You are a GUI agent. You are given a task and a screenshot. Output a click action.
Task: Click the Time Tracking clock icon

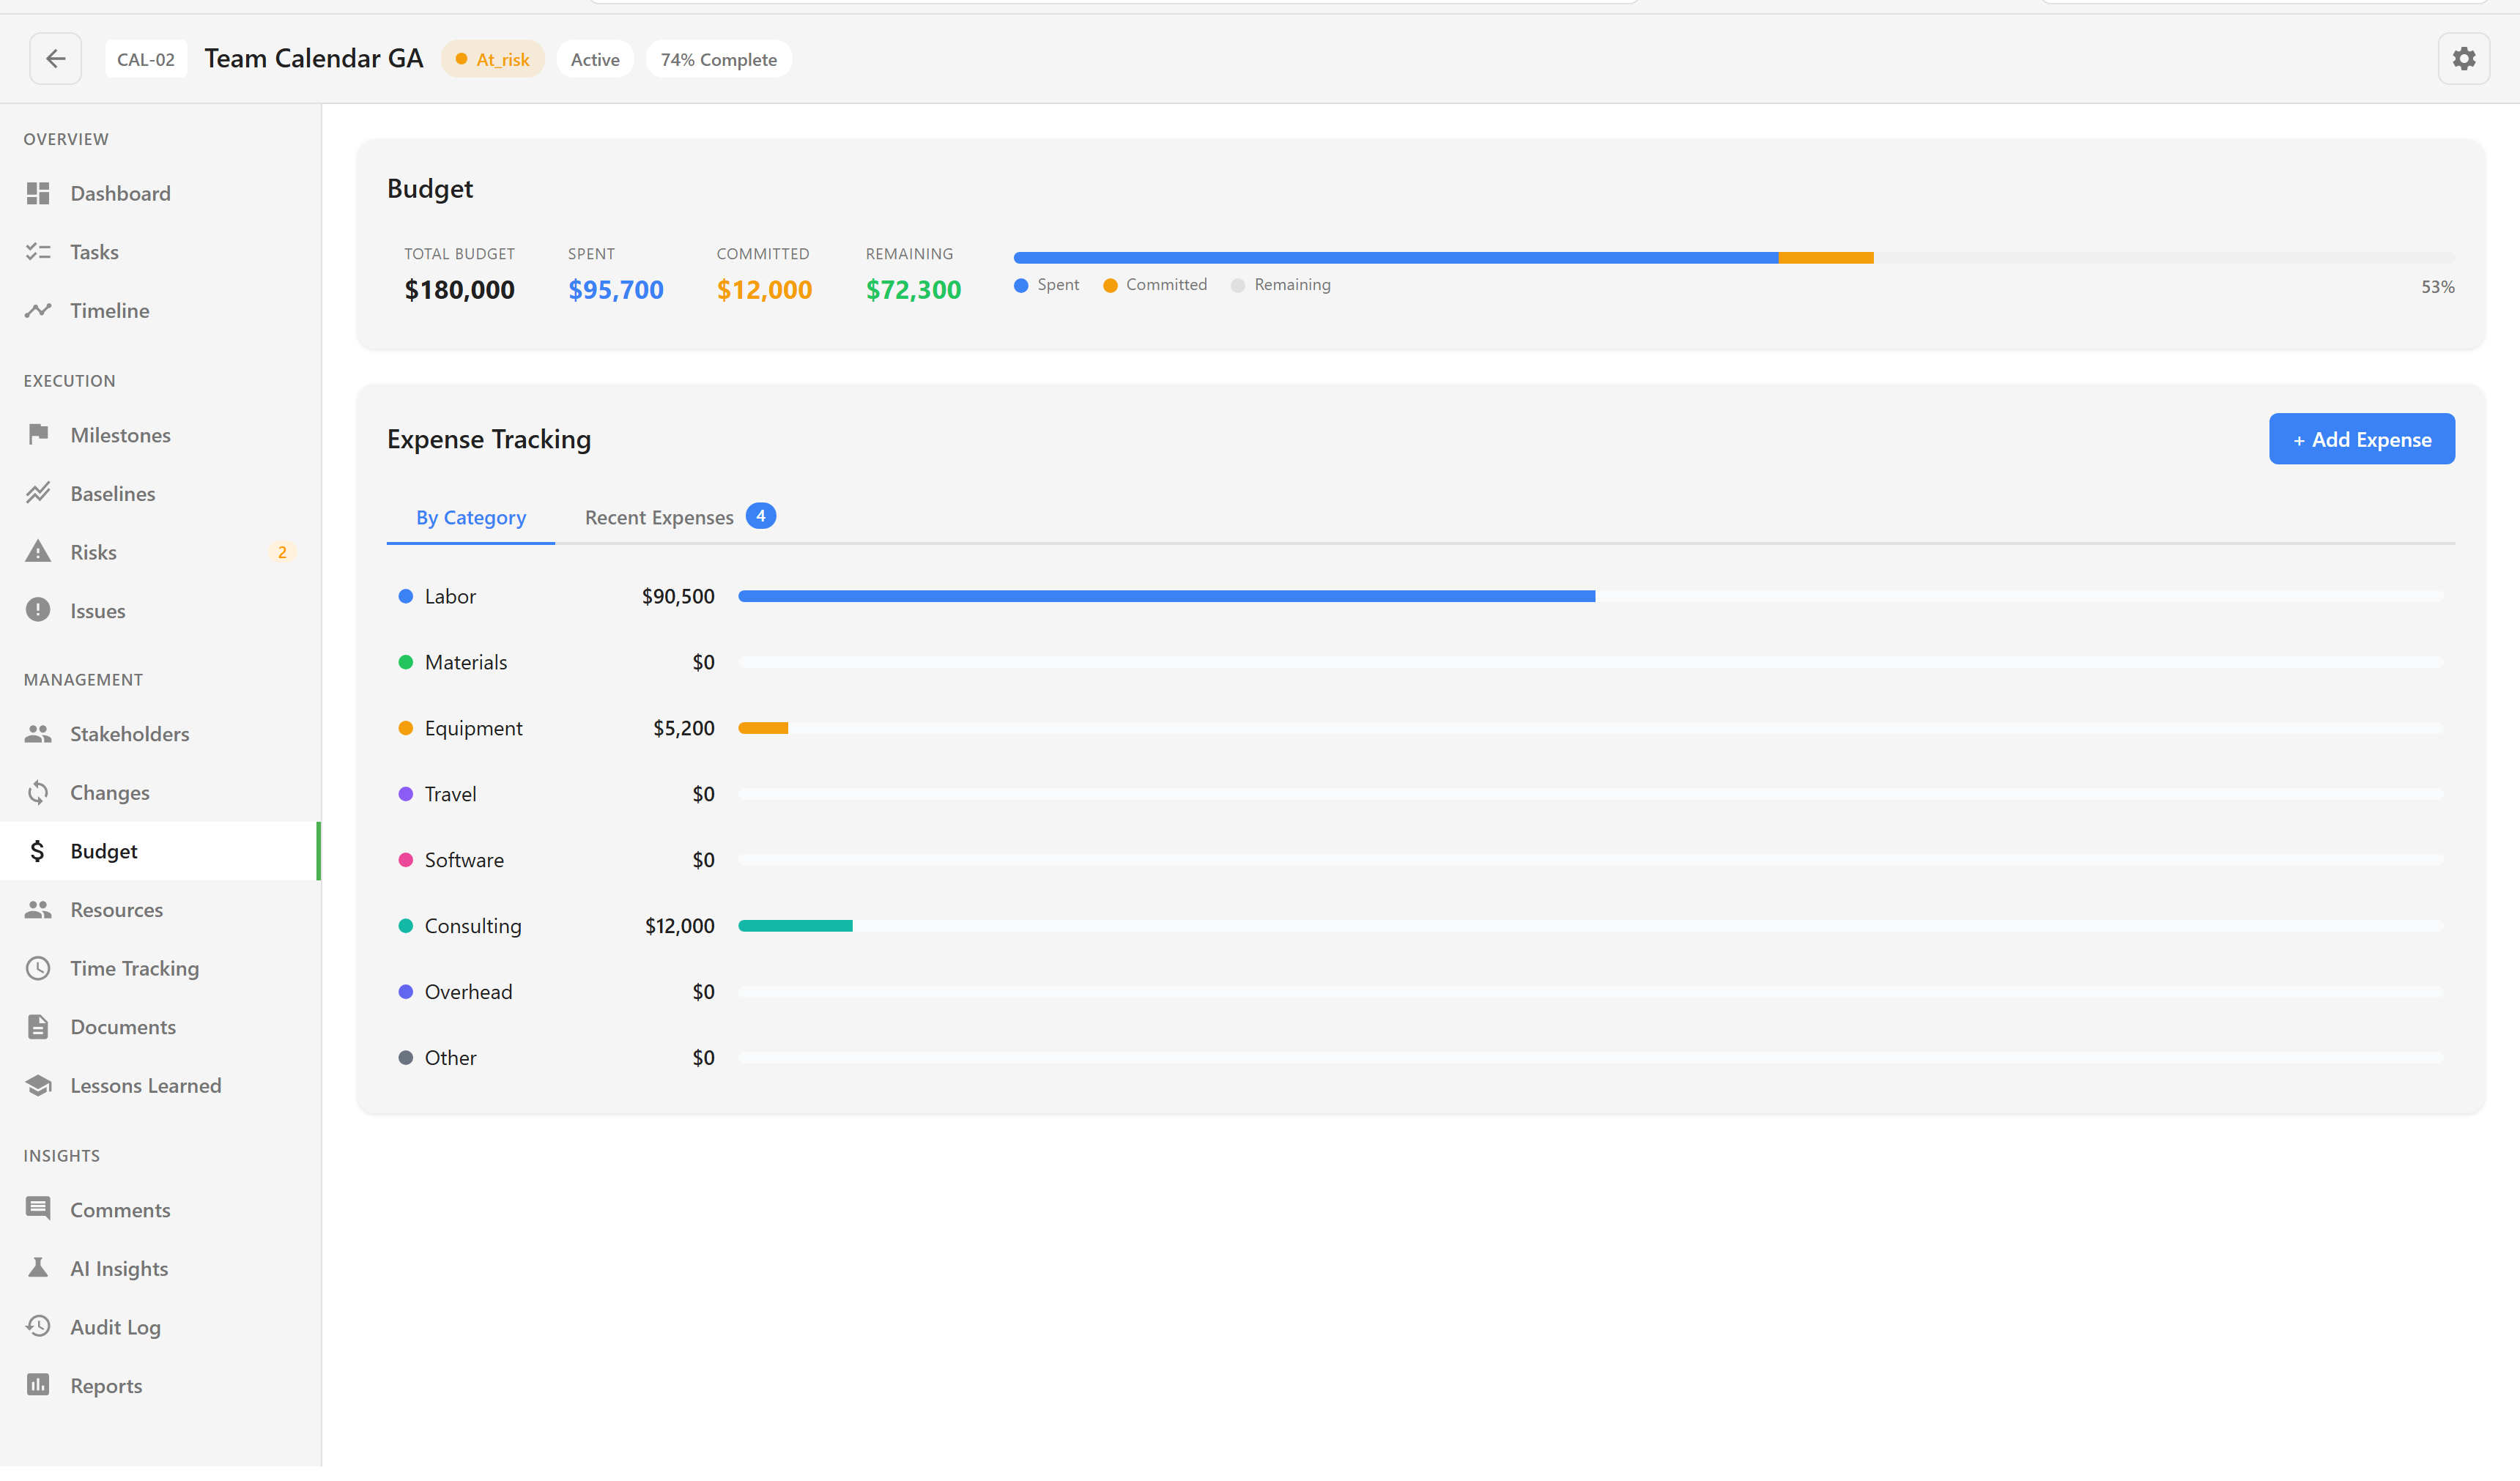(38, 970)
